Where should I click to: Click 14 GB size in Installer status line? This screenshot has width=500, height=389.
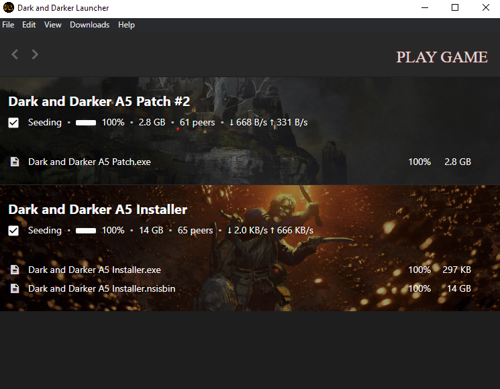pyautogui.click(x=151, y=231)
